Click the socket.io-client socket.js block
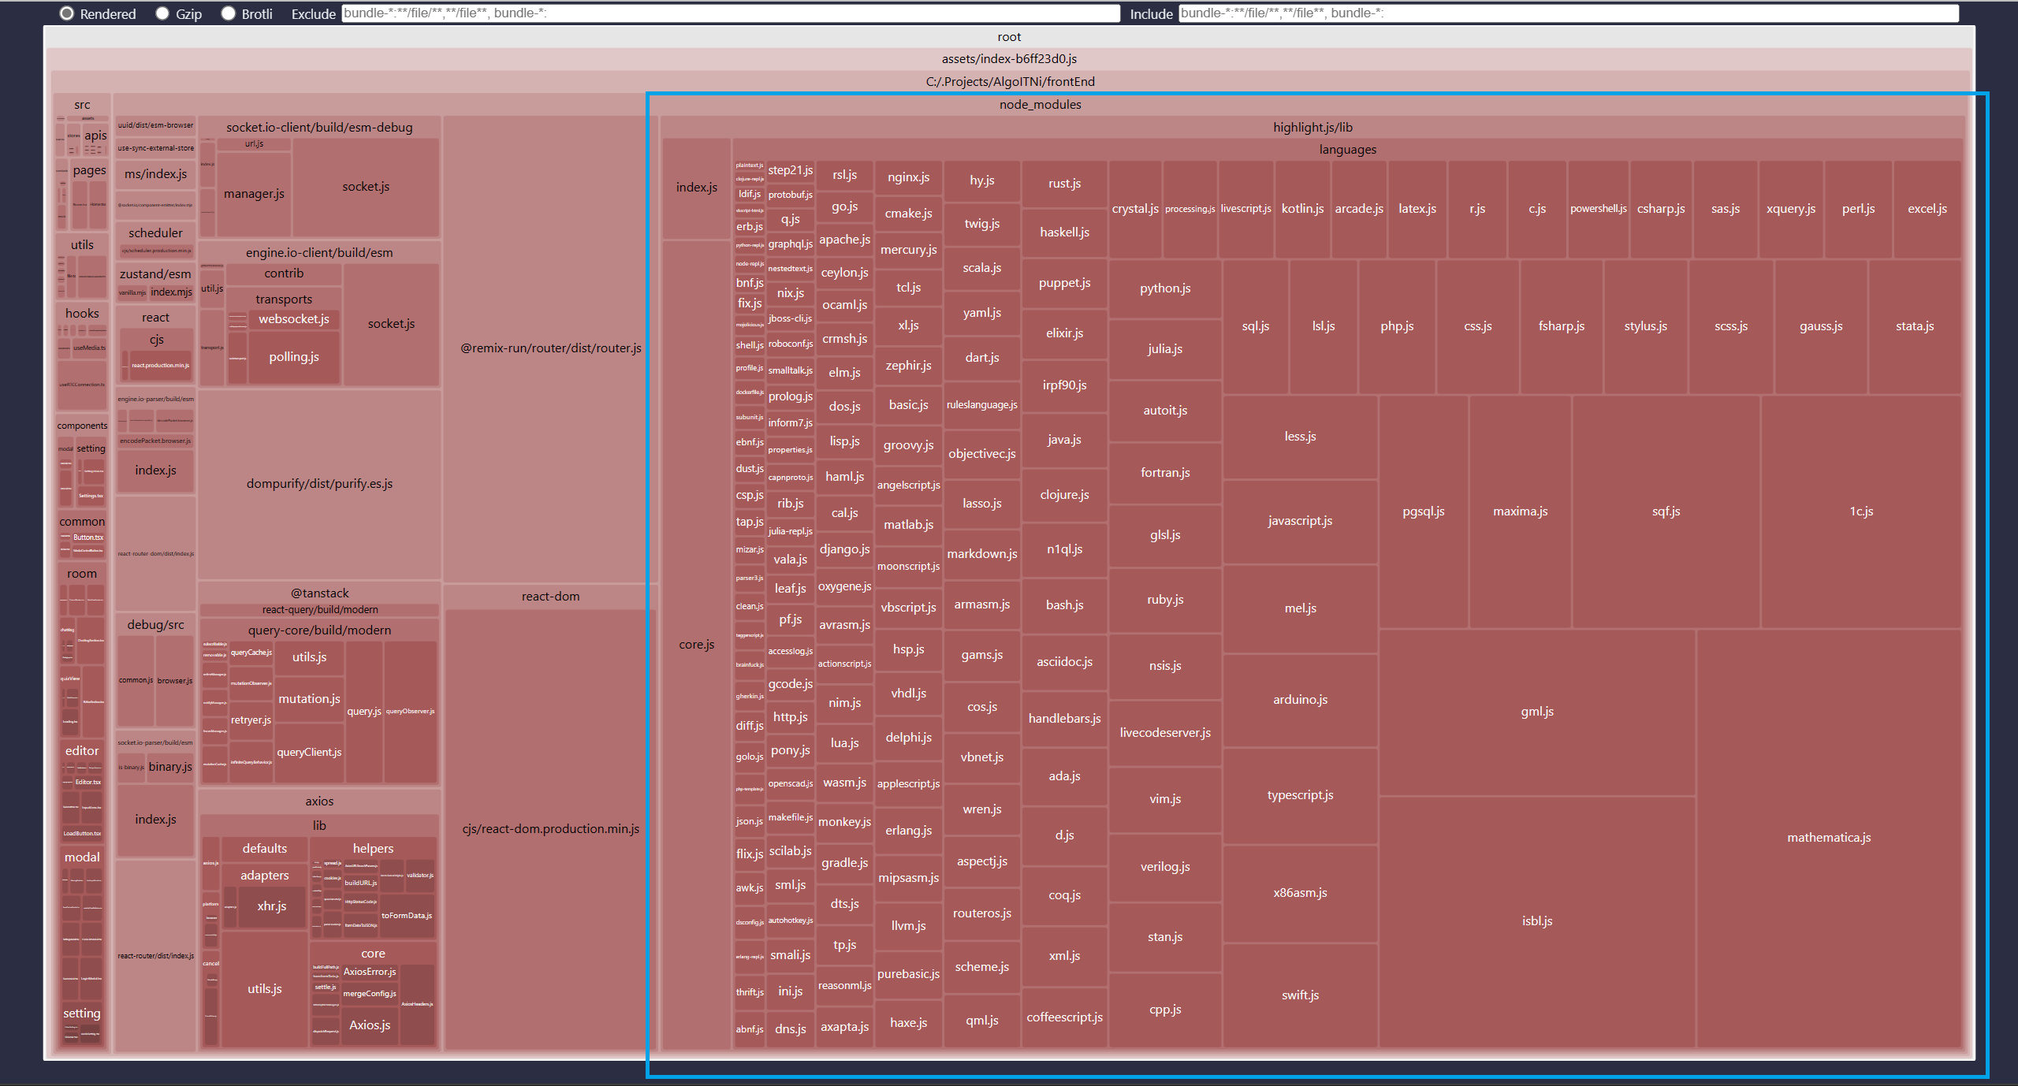 click(366, 186)
